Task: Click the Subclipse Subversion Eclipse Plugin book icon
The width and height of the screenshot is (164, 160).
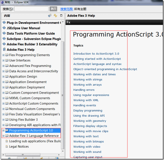Action: [4, 38]
